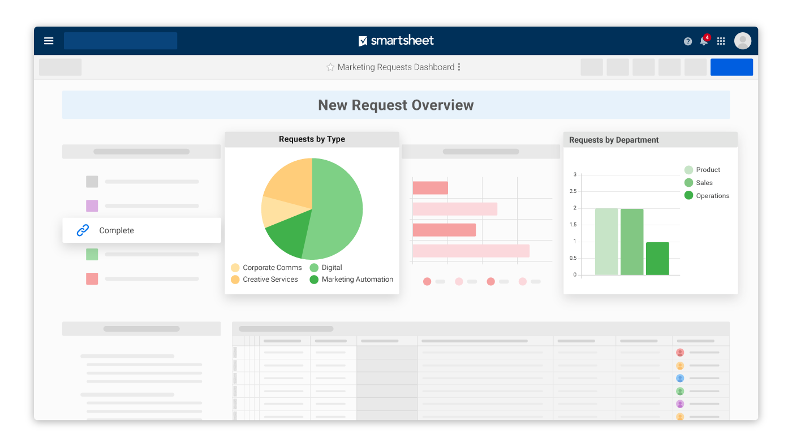The width and height of the screenshot is (792, 446).
Task: Click the chain link icon beside Complete
Action: (83, 230)
